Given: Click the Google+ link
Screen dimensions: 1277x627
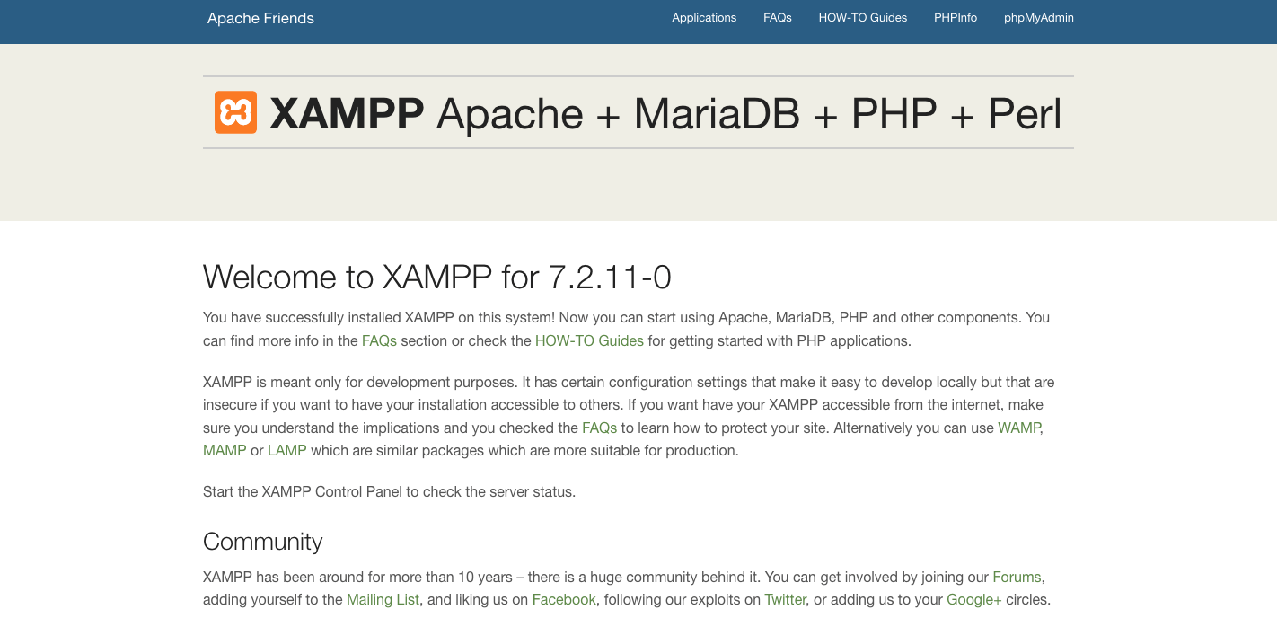Looking at the screenshot, I should [x=973, y=599].
